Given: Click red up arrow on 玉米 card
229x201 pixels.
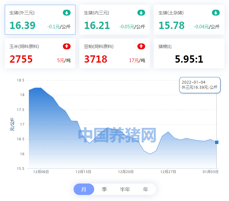Looking at the screenshot, I should click(x=67, y=46).
